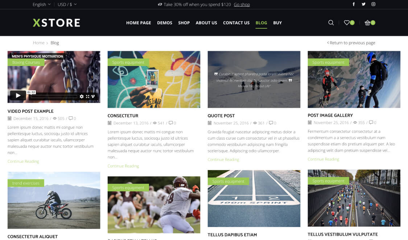Visit the Instagram social icon

click(x=373, y=4)
